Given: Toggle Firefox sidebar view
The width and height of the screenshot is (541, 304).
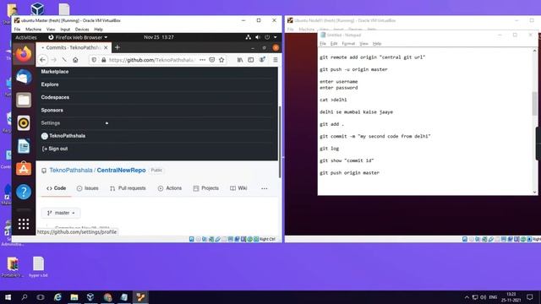Looking at the screenshot, I should (x=251, y=60).
